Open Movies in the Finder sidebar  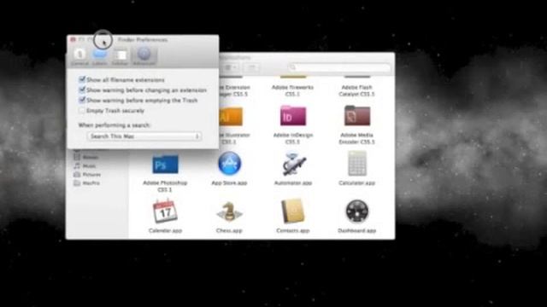[x=86, y=157]
